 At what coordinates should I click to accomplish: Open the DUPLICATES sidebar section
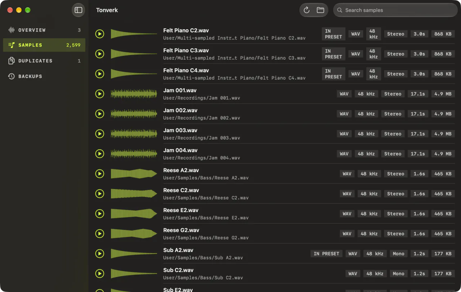click(44, 61)
